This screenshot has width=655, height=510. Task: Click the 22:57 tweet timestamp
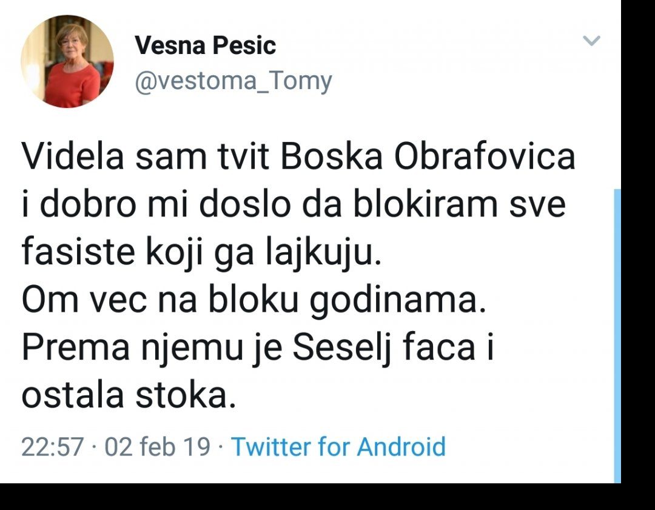(52, 447)
